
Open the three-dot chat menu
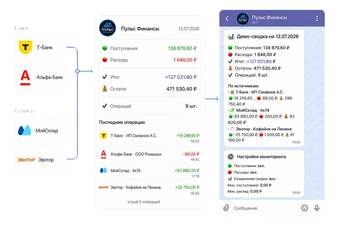pyautogui.click(x=317, y=18)
